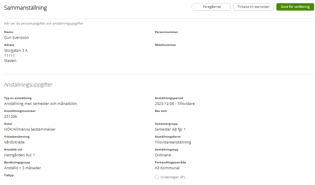Screen dimensions: 315x185
Task: Go back via Tillbaka till startsidan
Action: pyautogui.click(x=253, y=7)
